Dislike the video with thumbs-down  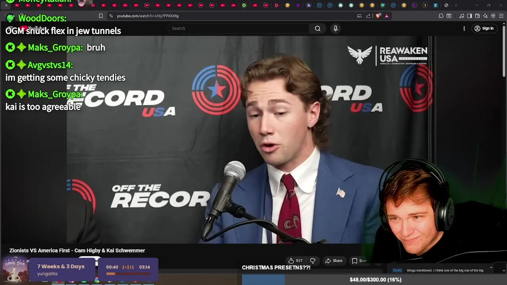[313, 261]
